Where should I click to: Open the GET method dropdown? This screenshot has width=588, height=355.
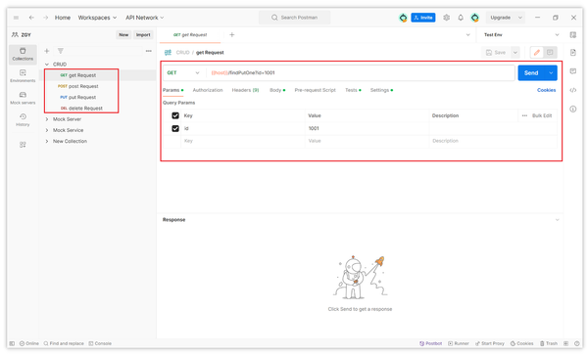coord(183,73)
